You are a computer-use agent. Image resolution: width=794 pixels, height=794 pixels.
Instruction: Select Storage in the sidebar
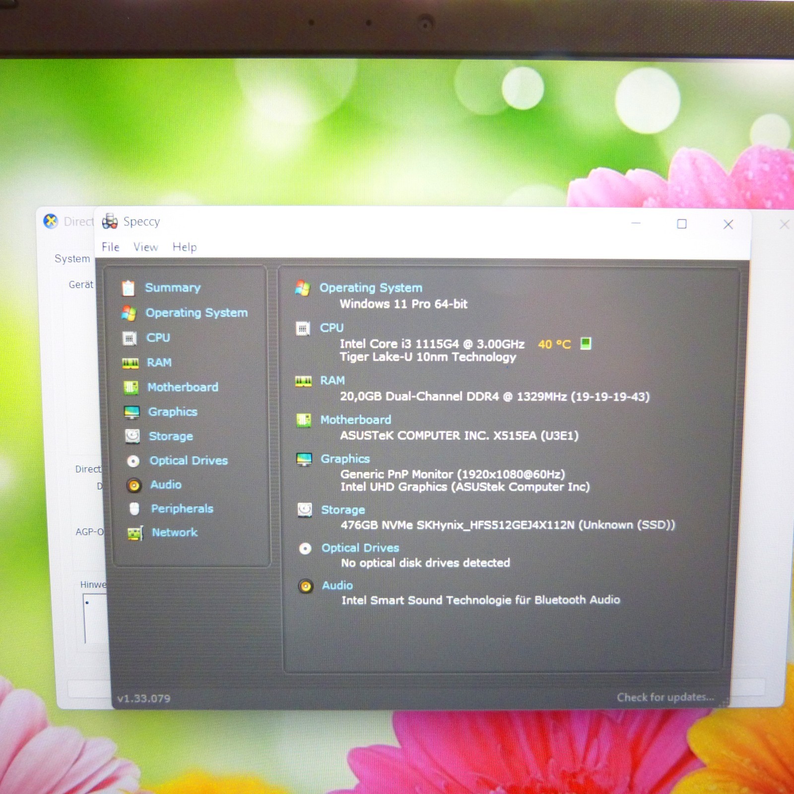[171, 436]
